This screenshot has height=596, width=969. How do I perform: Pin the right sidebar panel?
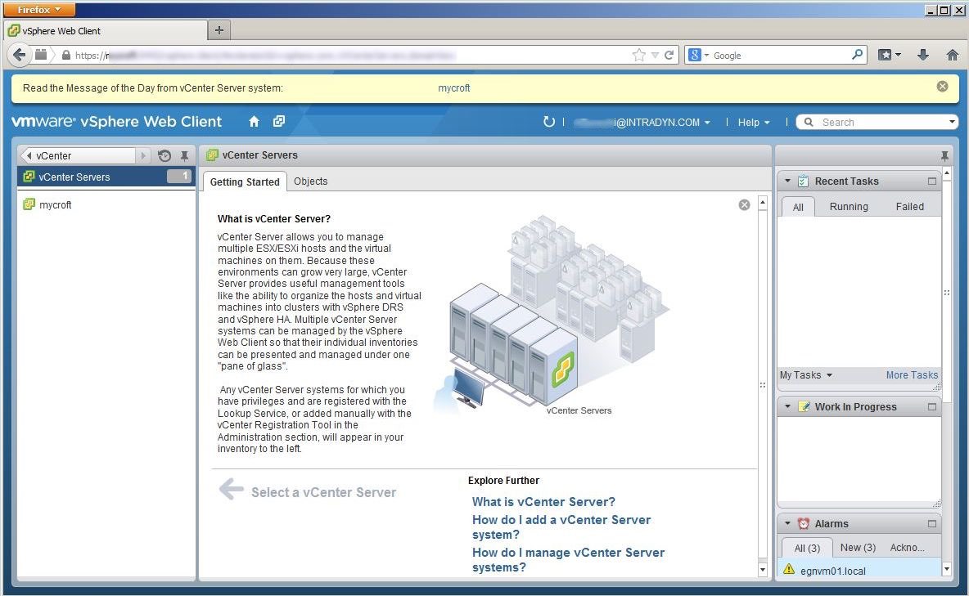(x=944, y=155)
